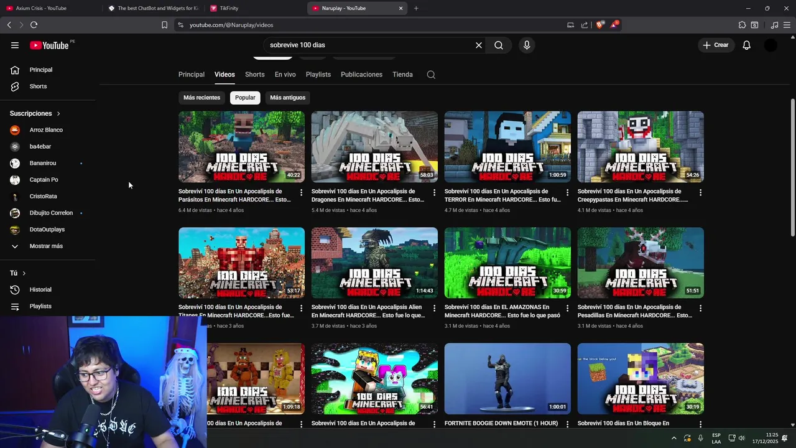Click the page vertical scrollbar
Image resolution: width=796 pixels, height=448 pixels.
coord(792,168)
